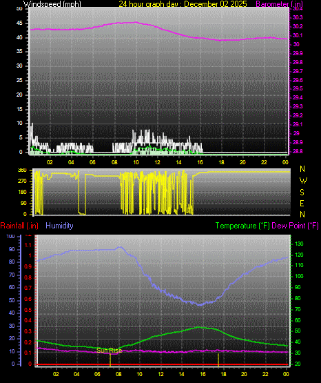Click hour 16 under the windspeed chart
The width and height of the screenshot is (321, 383).
(x=200, y=162)
